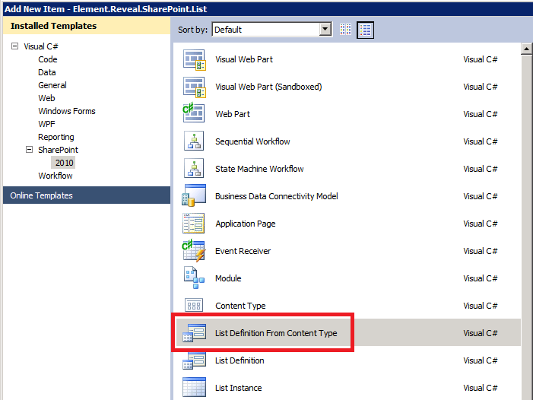Select the WPF category
The height and width of the screenshot is (400, 533).
[x=46, y=124]
